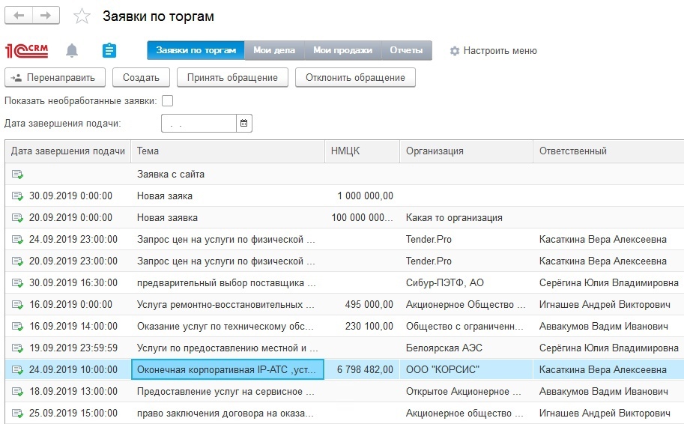Select Предоставление услуг на сервисное cell
This screenshot has width=684, height=424.
pyautogui.click(x=228, y=392)
